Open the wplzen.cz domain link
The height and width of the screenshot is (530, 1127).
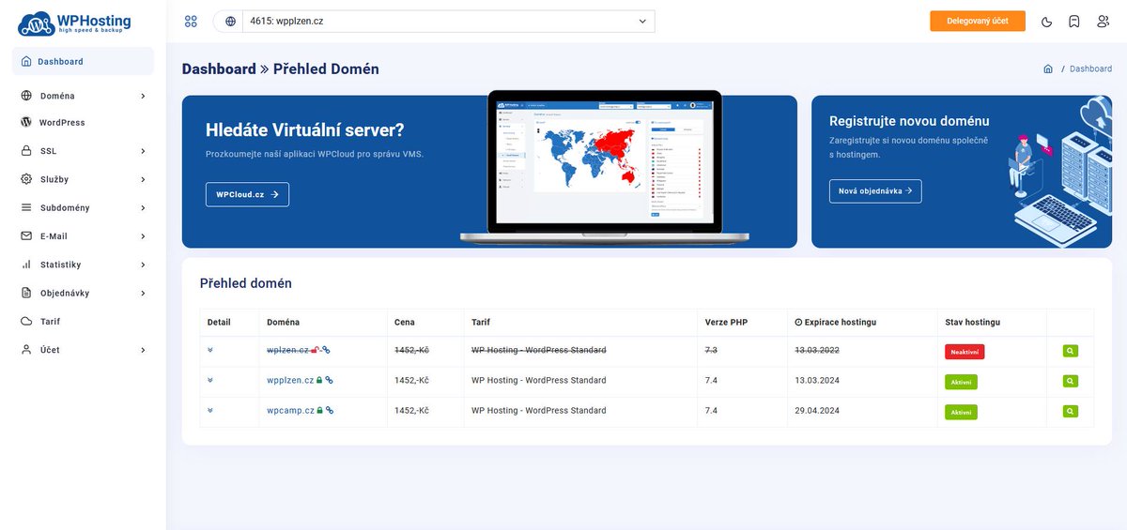pyautogui.click(x=287, y=350)
